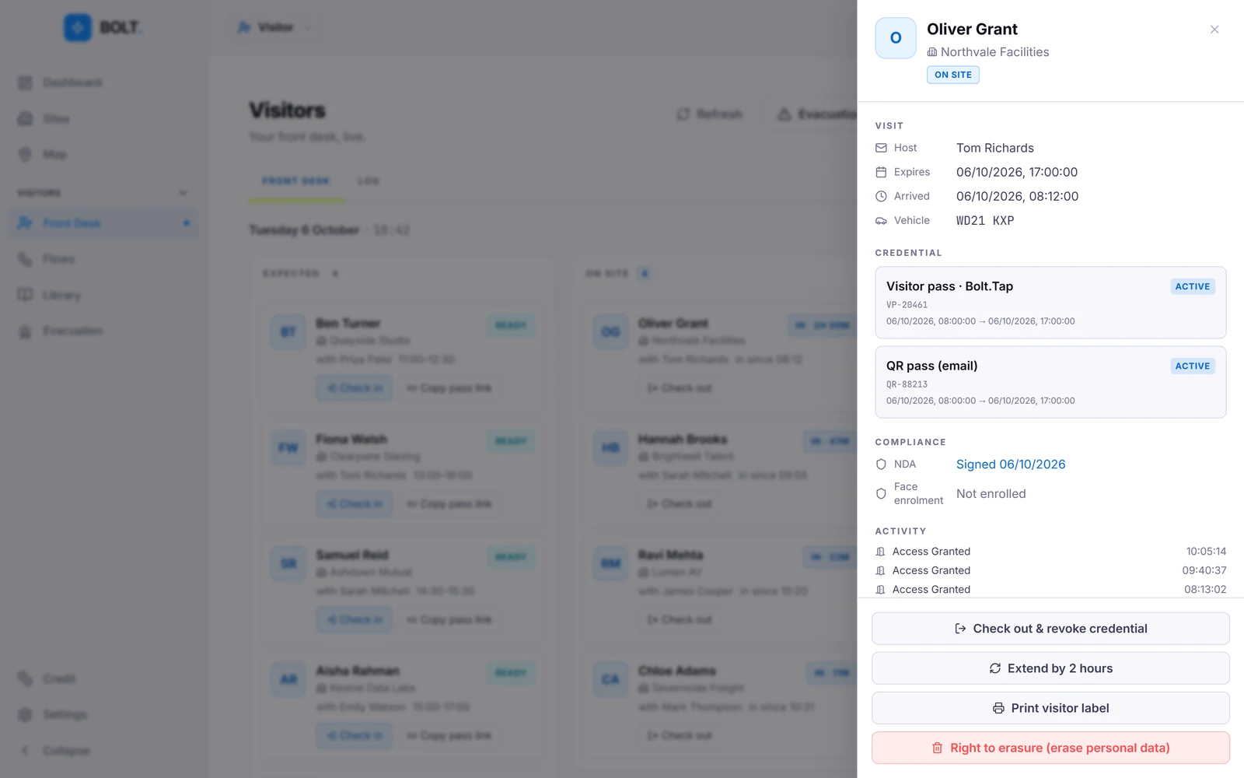Click Check in on Ben Turner card

355,388
